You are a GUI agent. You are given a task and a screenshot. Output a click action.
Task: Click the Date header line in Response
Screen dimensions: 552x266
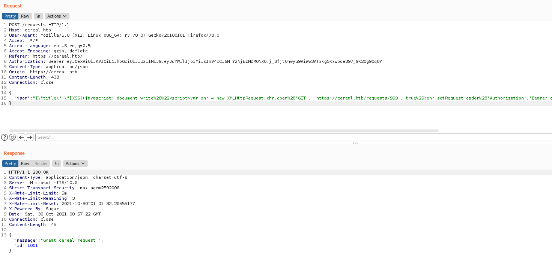pos(55,214)
